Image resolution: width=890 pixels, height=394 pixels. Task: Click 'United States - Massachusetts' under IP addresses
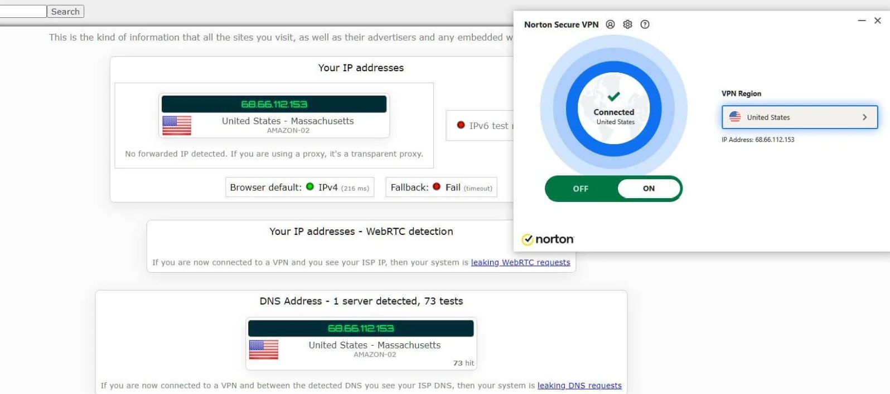click(288, 121)
